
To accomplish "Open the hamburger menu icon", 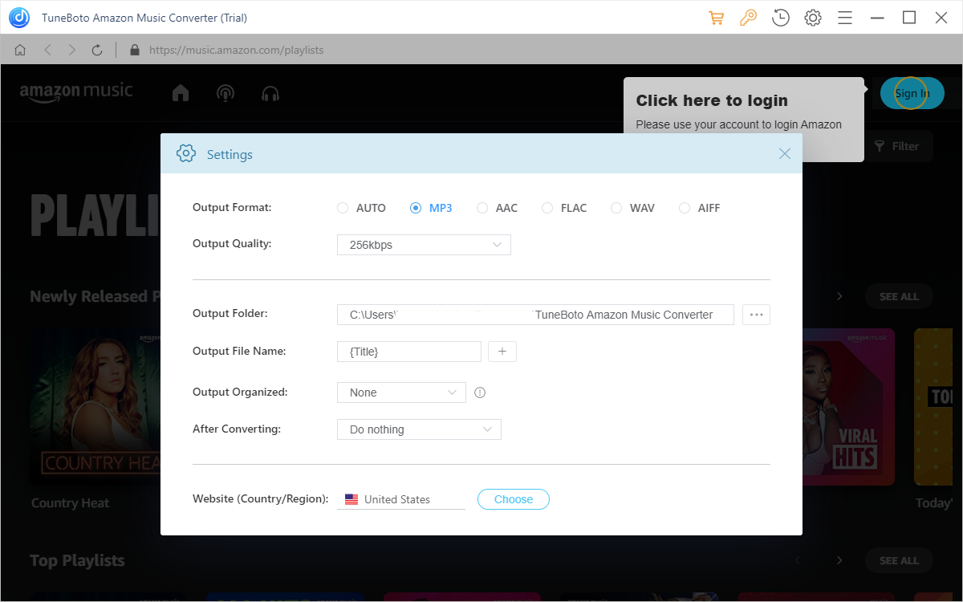I will point(845,18).
